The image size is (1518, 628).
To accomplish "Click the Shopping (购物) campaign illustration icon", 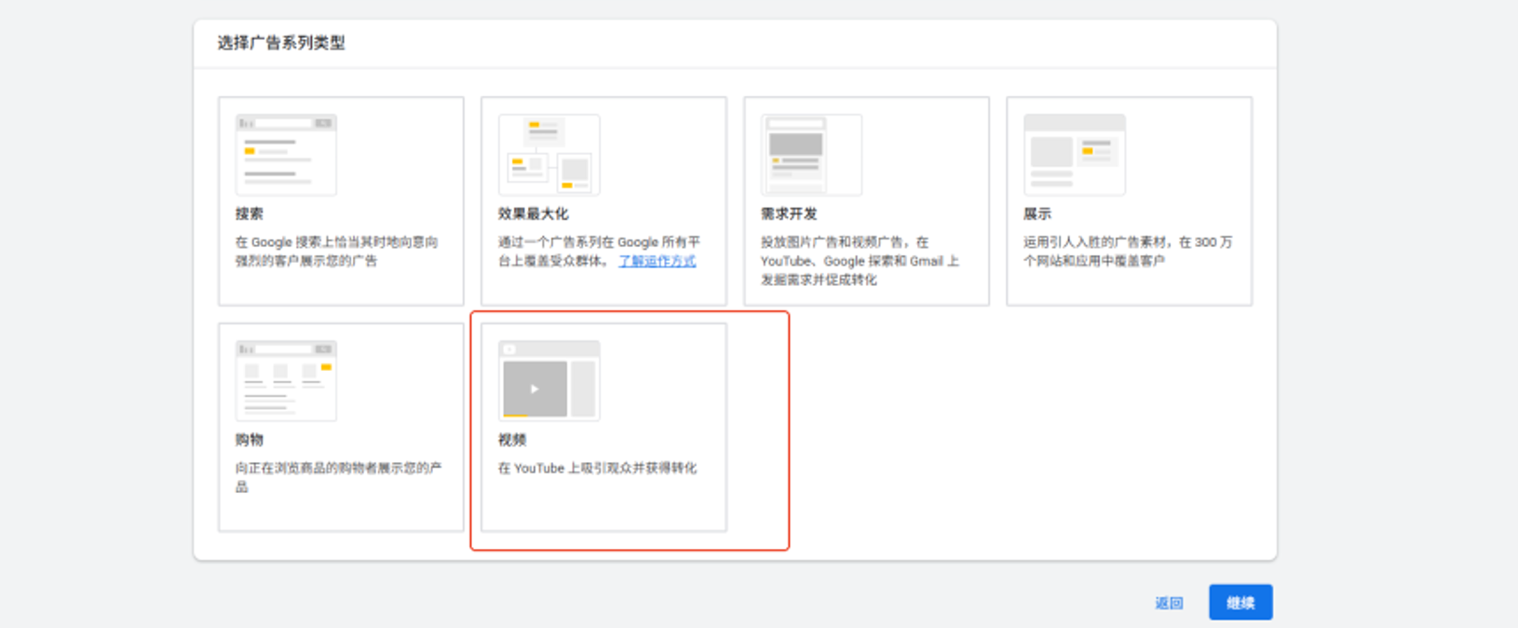I will click(286, 380).
